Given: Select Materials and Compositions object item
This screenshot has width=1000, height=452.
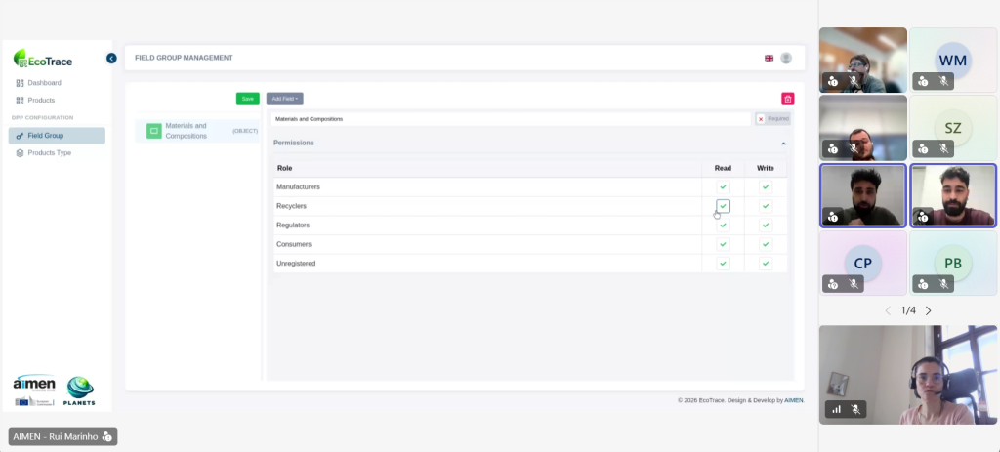Looking at the screenshot, I should click(x=197, y=131).
